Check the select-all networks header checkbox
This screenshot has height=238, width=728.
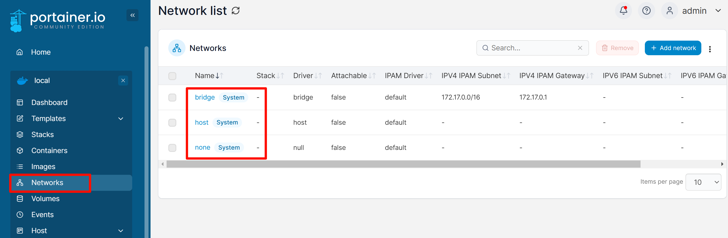coord(172,76)
